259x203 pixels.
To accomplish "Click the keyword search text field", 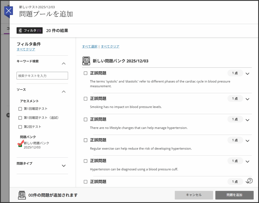I will coord(42,76).
